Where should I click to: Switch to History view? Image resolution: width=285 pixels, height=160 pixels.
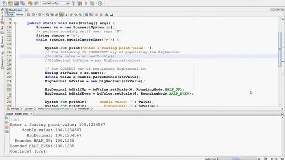(x=20, y=15)
